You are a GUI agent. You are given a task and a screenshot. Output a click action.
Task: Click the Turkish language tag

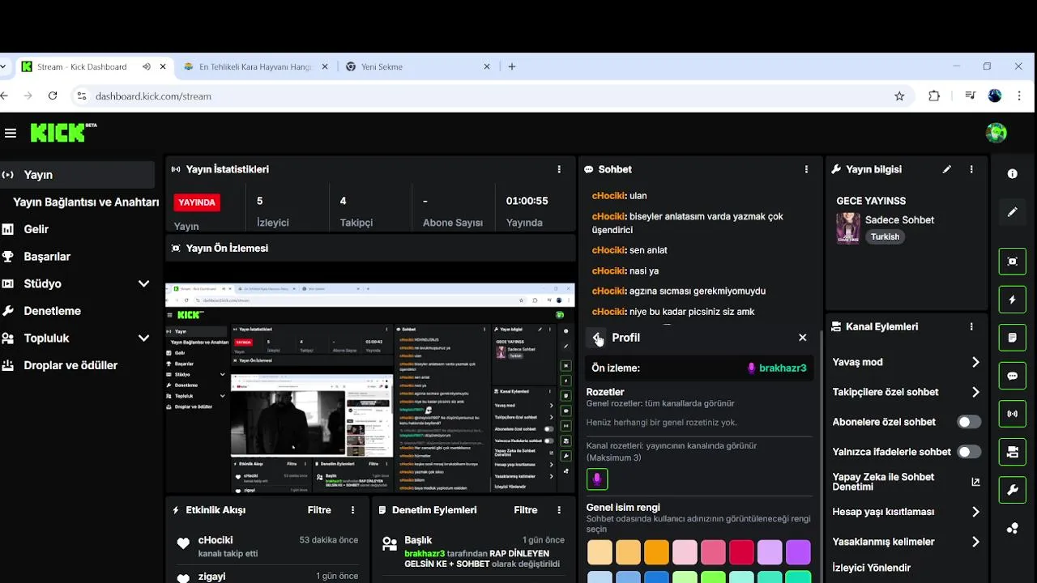885,236
